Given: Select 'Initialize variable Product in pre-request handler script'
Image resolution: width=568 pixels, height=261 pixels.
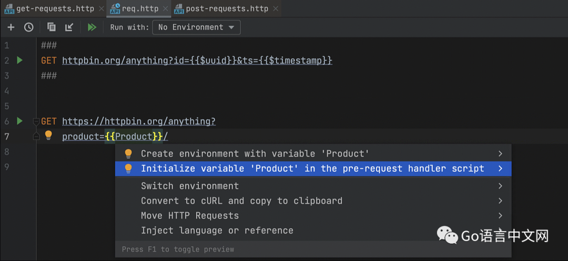Looking at the screenshot, I should pyautogui.click(x=312, y=169).
